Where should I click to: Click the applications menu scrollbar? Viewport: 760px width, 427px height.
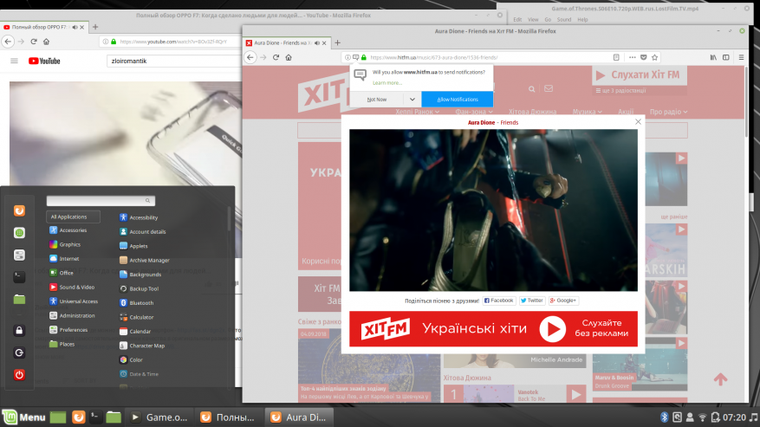coord(229,219)
